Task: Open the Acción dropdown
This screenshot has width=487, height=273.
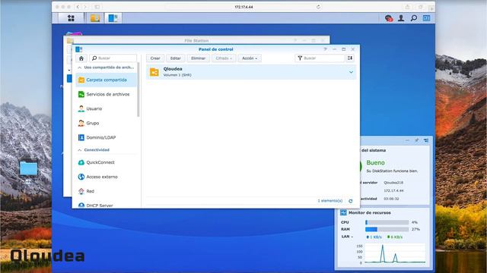Action: (250, 58)
